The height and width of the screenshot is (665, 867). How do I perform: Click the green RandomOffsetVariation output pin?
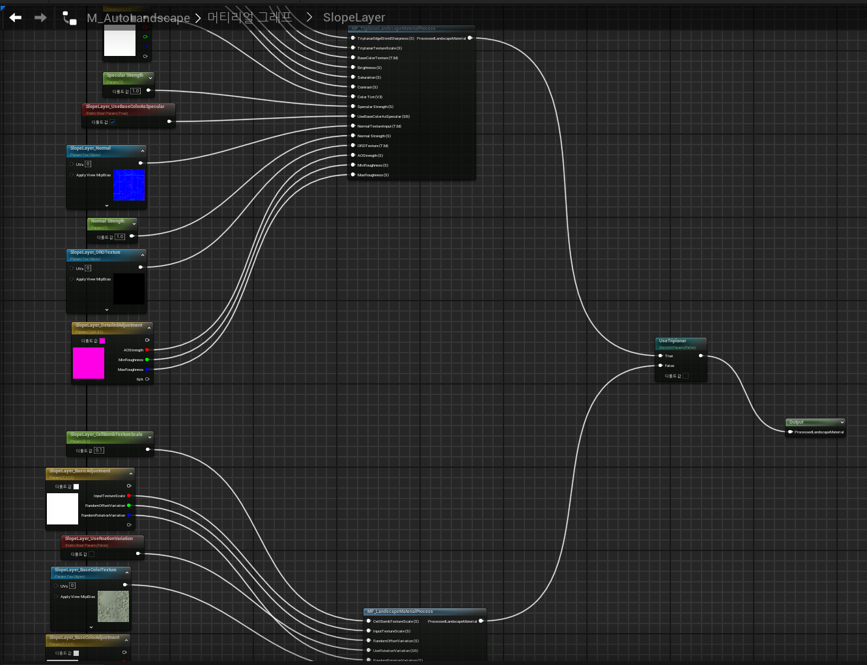pos(130,506)
